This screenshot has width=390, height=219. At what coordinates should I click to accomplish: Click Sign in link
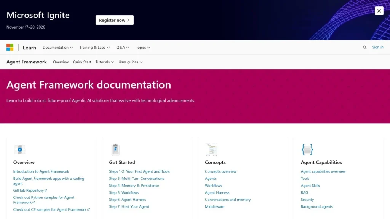coord(377,47)
